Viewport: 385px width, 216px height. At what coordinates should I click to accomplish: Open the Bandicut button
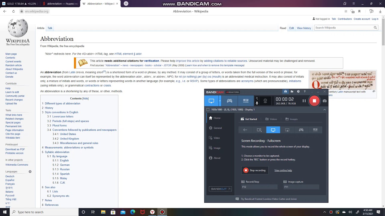point(220,189)
